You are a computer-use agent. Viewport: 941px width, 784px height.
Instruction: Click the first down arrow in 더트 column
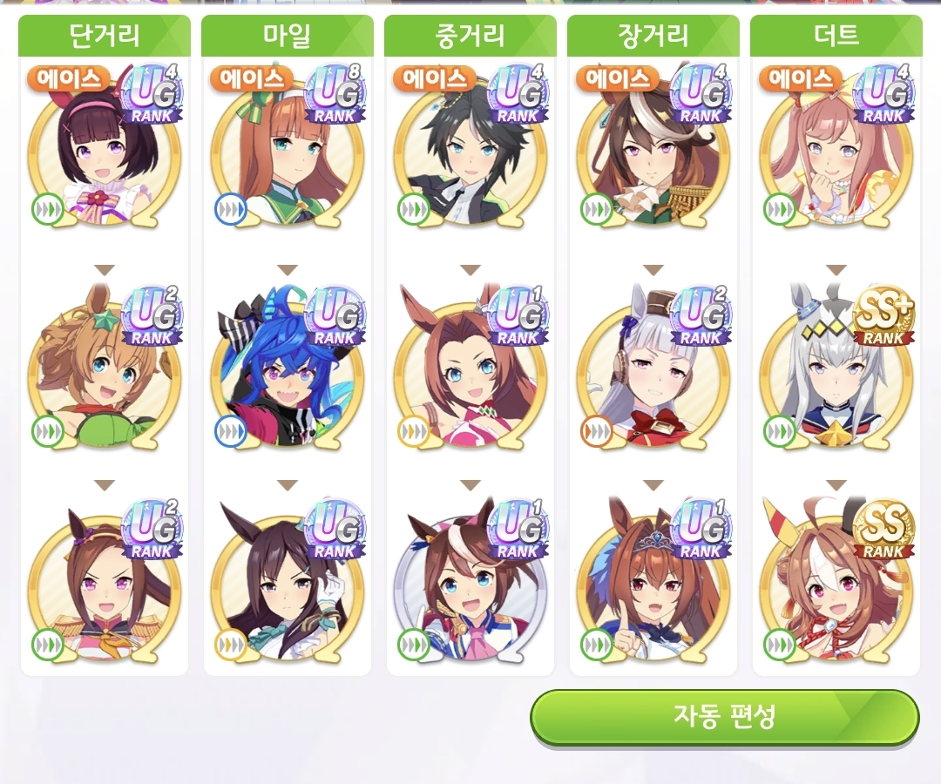coord(836,271)
